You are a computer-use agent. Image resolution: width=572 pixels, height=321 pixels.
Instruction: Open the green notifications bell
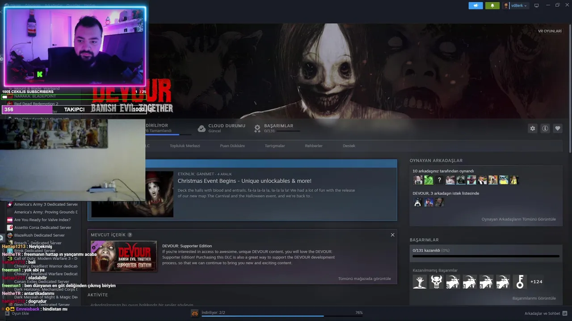[x=492, y=5]
